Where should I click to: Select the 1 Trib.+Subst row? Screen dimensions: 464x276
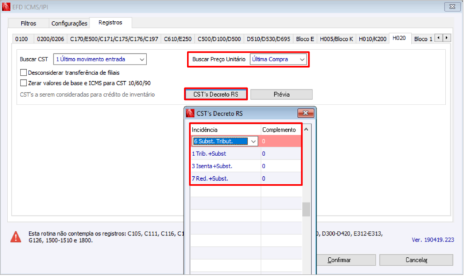tap(246, 153)
